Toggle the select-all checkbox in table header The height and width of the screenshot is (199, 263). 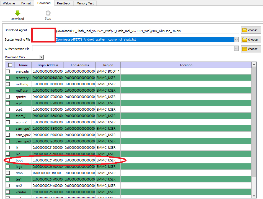click(x=10, y=65)
